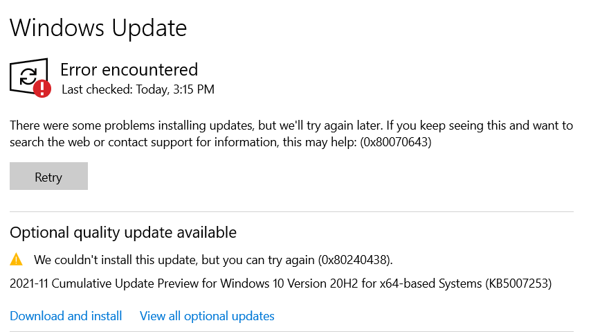Click the red error badge icon
The width and height of the screenshot is (591, 332).
click(42, 88)
